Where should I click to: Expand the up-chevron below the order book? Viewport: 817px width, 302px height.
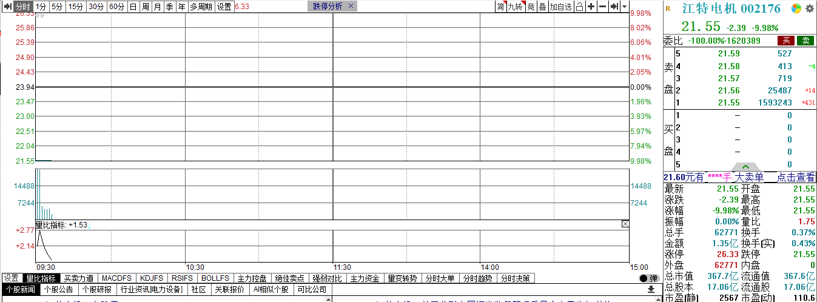(747, 167)
